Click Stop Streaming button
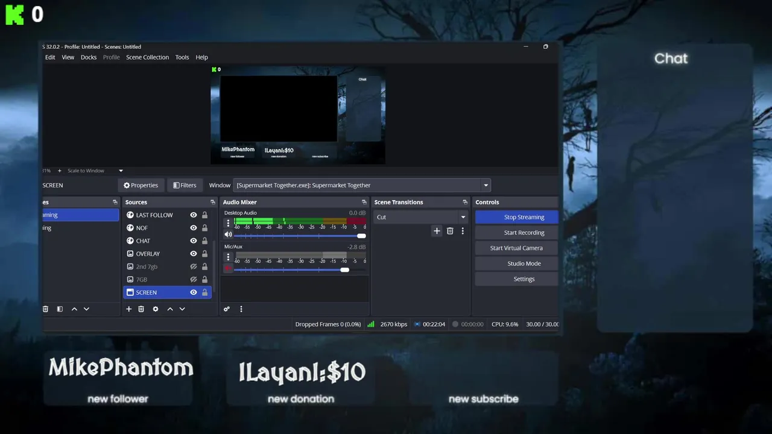 click(517, 217)
